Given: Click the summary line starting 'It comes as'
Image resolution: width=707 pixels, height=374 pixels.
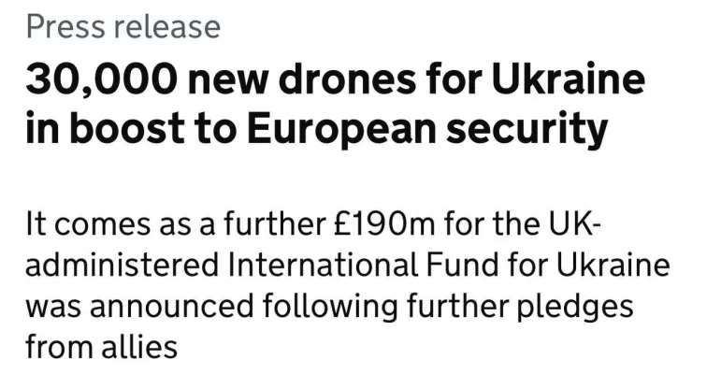Looking at the screenshot, I should click(x=313, y=224).
